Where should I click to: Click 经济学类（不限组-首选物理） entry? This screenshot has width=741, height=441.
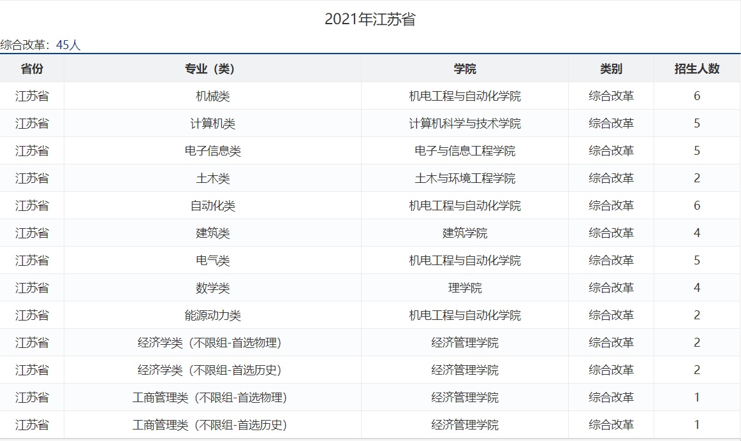click(210, 343)
